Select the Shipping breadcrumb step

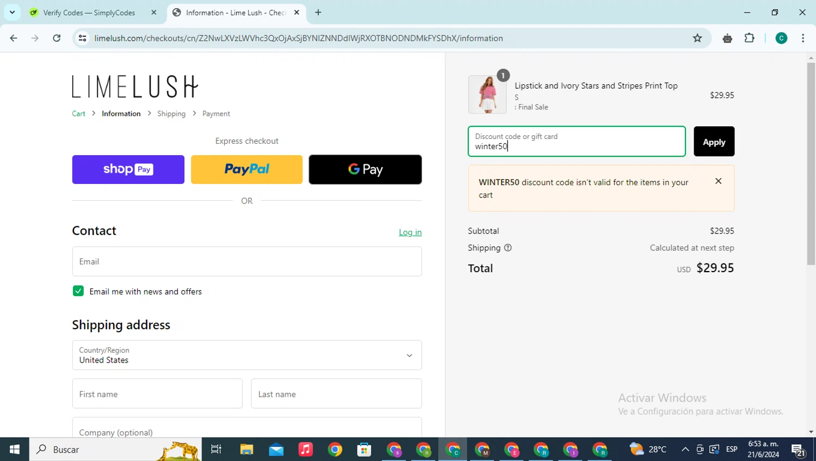(171, 114)
